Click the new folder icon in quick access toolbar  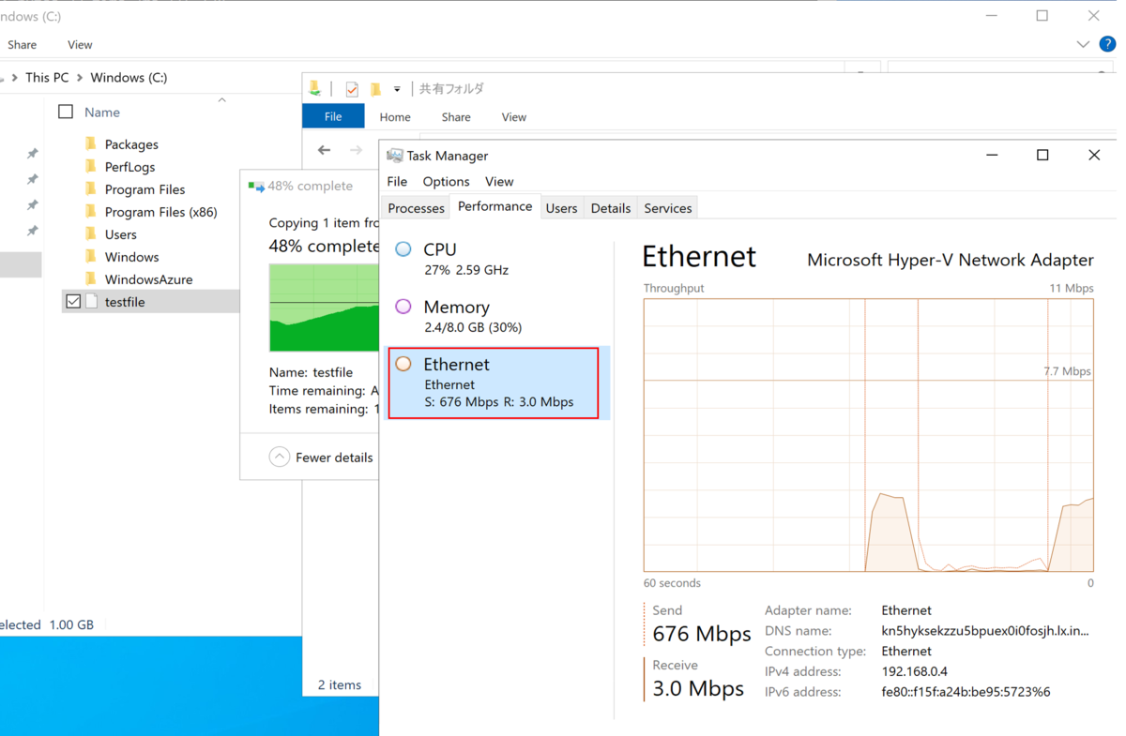click(375, 89)
